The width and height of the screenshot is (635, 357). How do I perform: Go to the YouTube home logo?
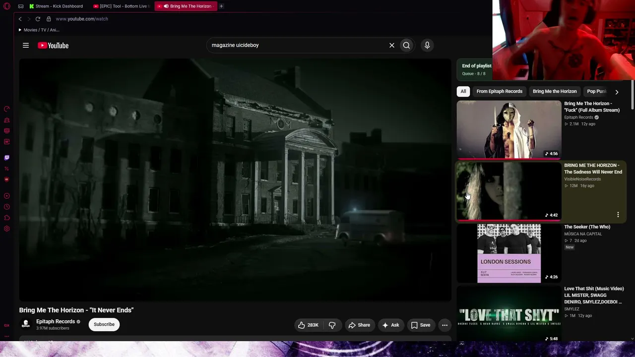(53, 46)
